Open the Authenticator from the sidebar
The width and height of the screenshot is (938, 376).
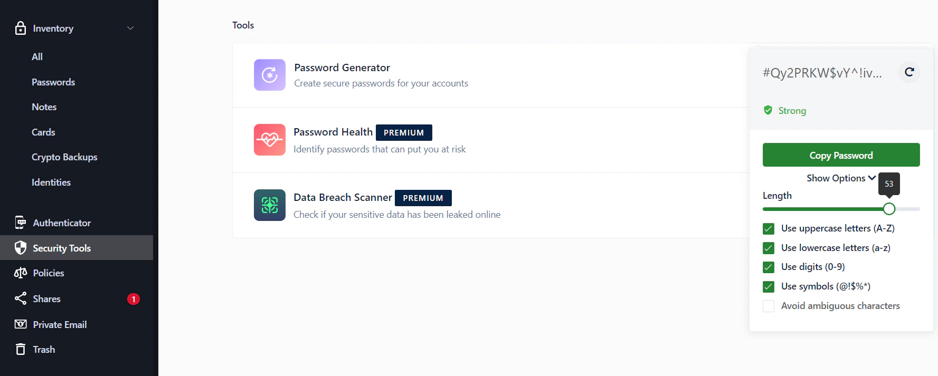pyautogui.click(x=62, y=223)
